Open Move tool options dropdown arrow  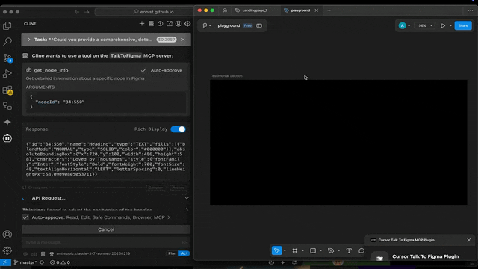point(285,251)
